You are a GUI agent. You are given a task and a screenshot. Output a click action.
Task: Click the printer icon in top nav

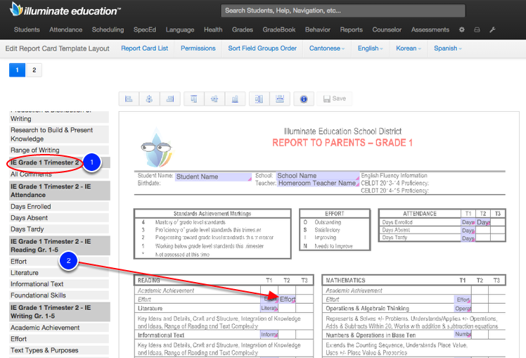[x=477, y=30]
